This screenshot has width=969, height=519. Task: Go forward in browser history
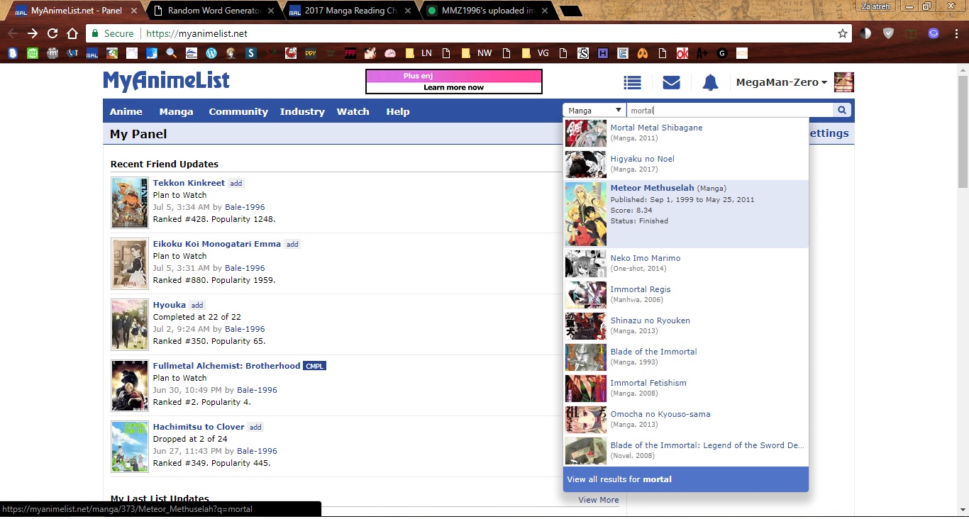click(x=33, y=33)
